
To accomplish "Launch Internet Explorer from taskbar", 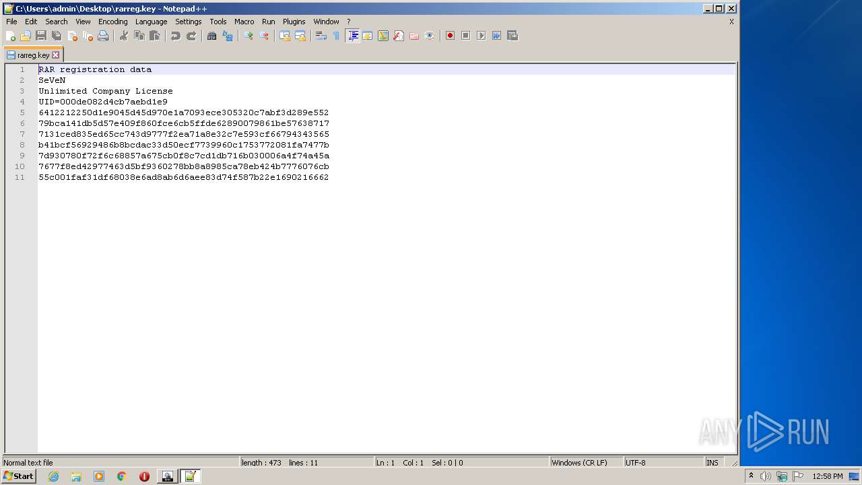I will coord(53,476).
